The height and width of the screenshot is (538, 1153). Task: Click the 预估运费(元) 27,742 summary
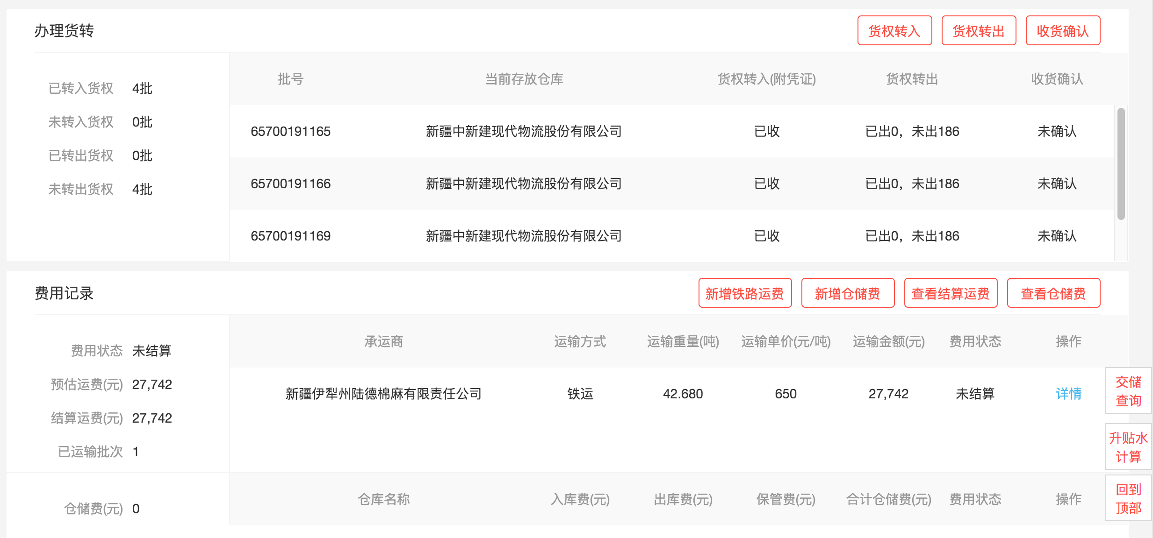(111, 384)
